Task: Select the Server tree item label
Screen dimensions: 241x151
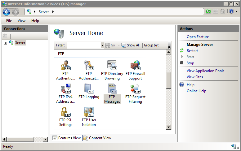Action: 20,43
